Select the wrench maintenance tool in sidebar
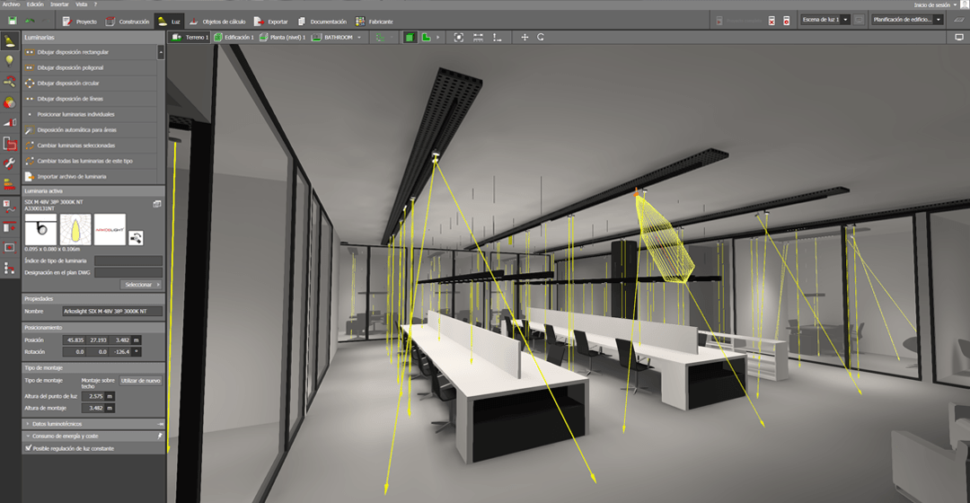This screenshot has height=503, width=970. pyautogui.click(x=10, y=163)
